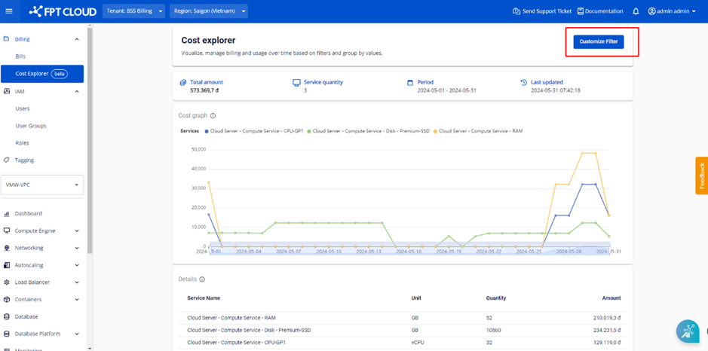Go to User Groups under IAM
The height and width of the screenshot is (351, 708).
pos(31,126)
